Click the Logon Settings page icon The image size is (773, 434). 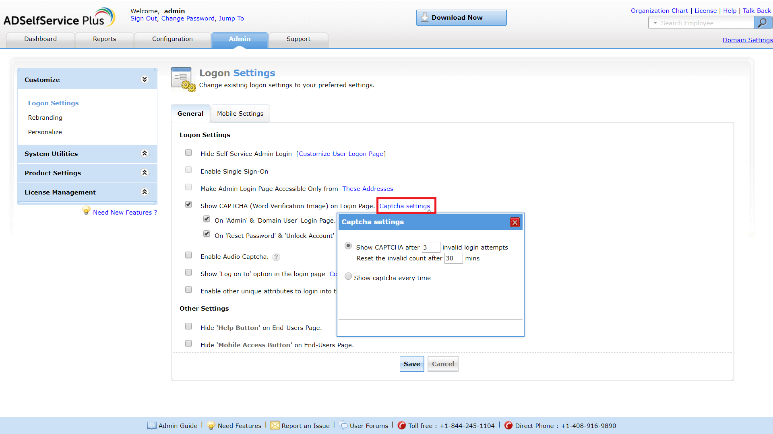pos(183,79)
